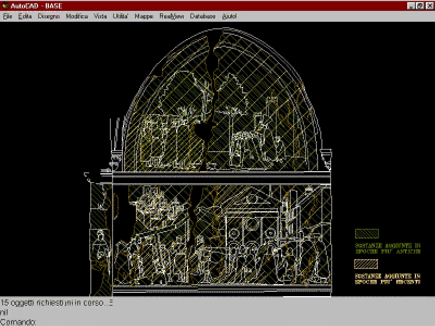Open the File menu

point(8,16)
